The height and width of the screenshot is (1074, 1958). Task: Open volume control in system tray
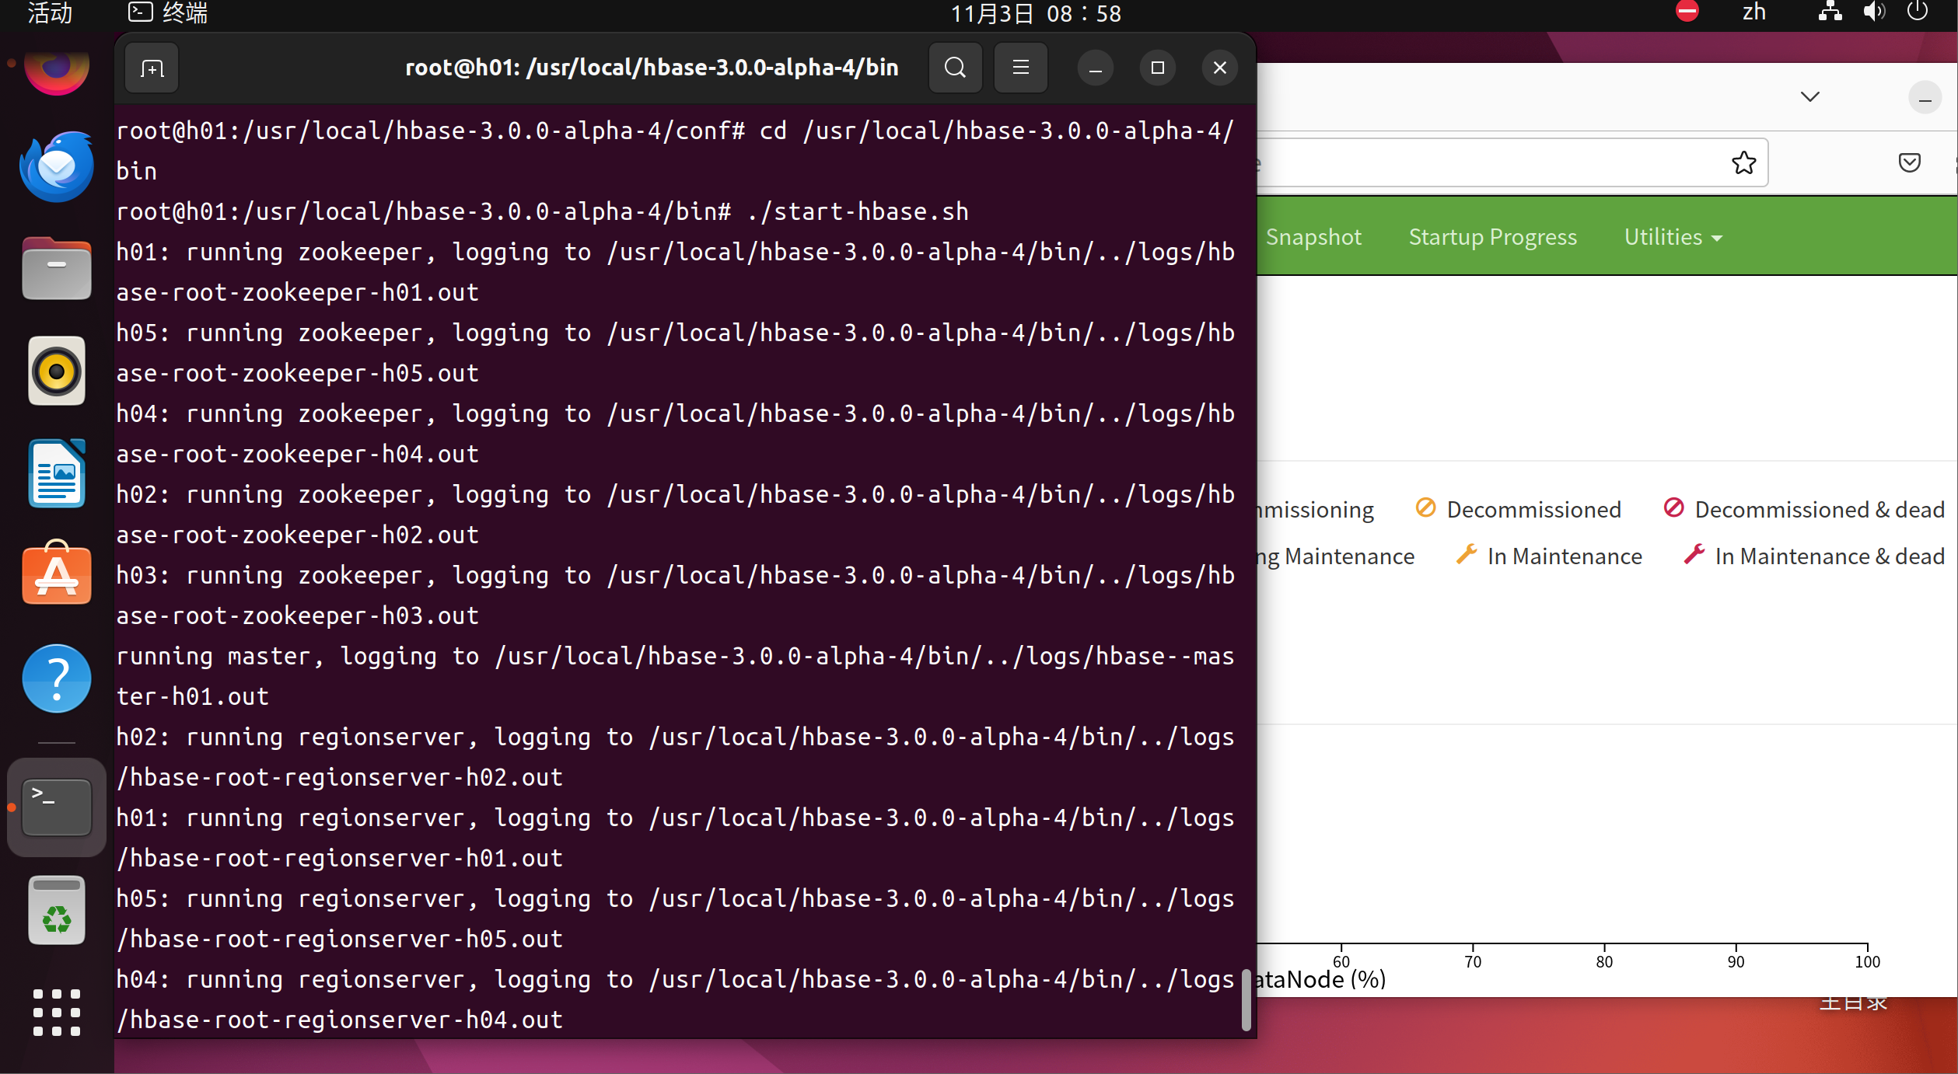(1873, 12)
